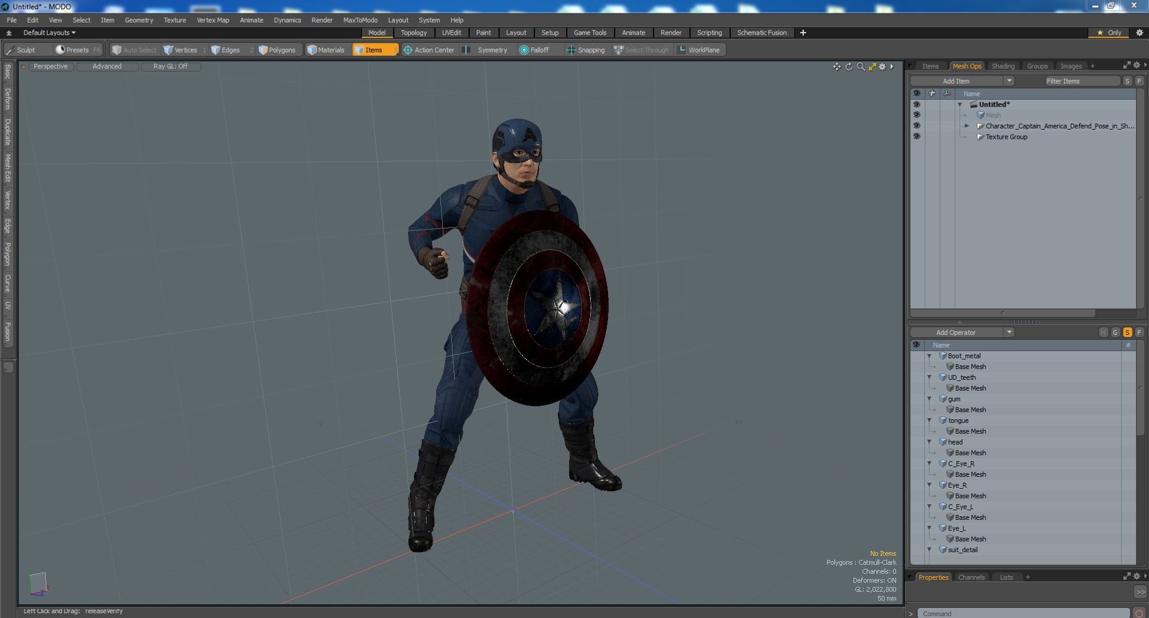This screenshot has height=618, width=1149.
Task: Open the application settings gear at top right
Action: (1139, 33)
